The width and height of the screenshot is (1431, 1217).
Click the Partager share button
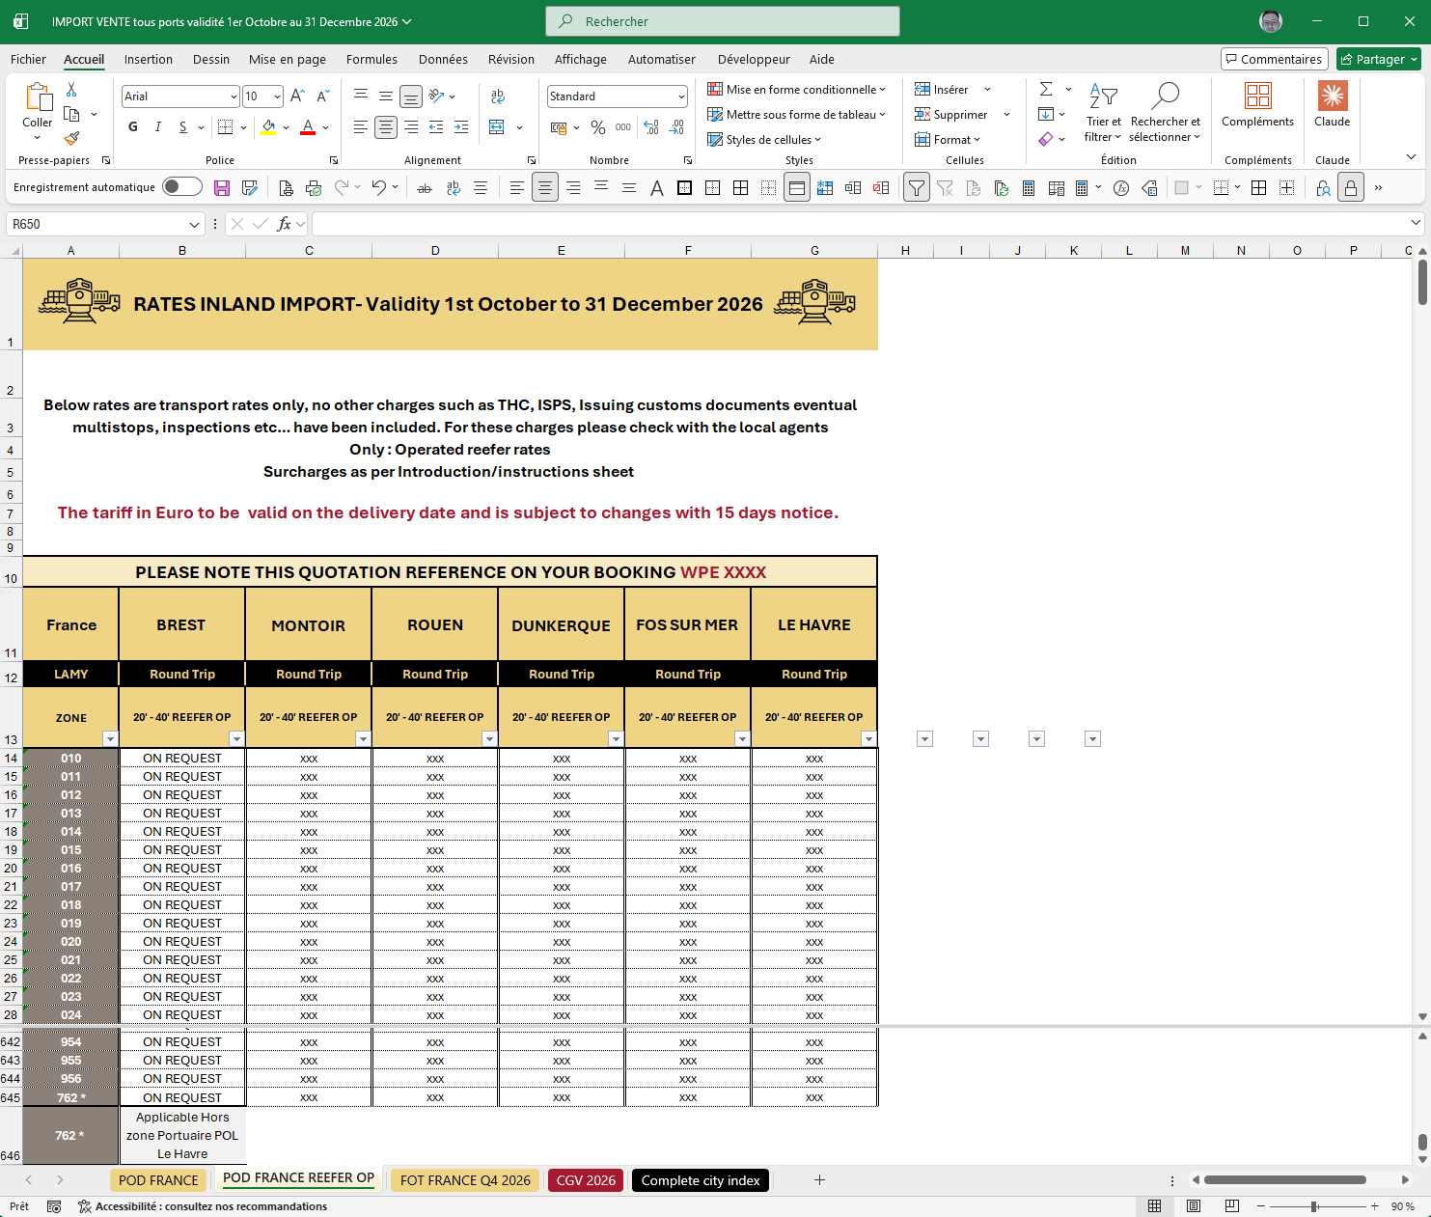point(1378,59)
